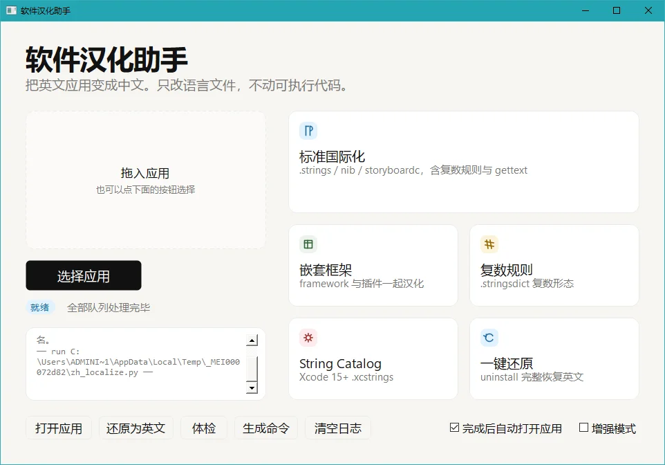Click 'framework 与插件一起汉化' description text
This screenshot has height=465, width=665.
tap(362, 284)
